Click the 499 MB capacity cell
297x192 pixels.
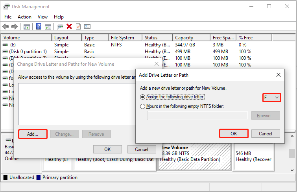point(183,52)
